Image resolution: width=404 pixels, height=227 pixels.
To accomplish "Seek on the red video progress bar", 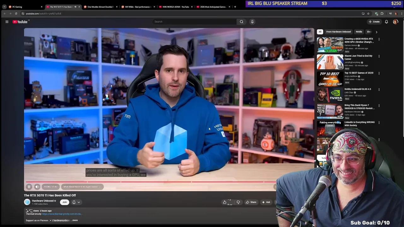I will (x=151, y=182).
